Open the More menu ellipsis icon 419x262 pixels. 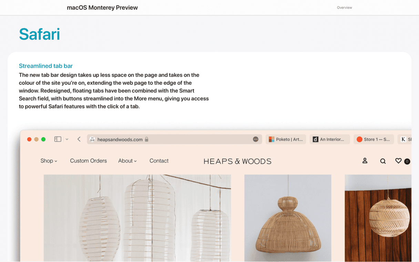256,139
